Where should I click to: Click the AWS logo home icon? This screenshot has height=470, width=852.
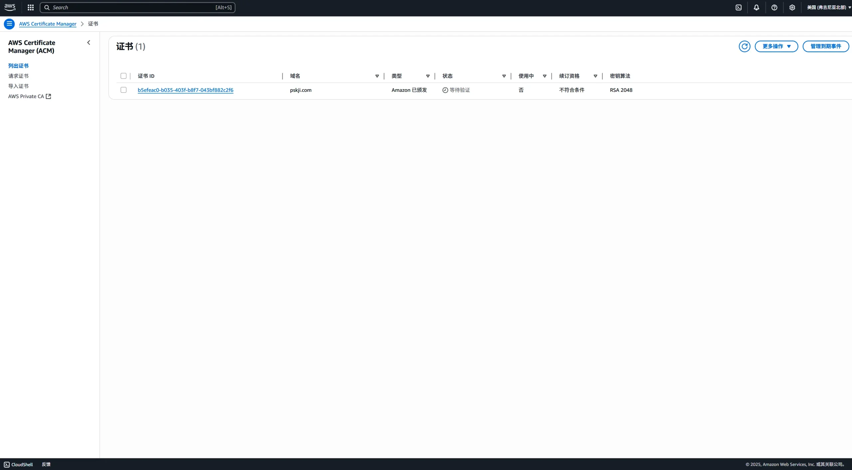(10, 7)
